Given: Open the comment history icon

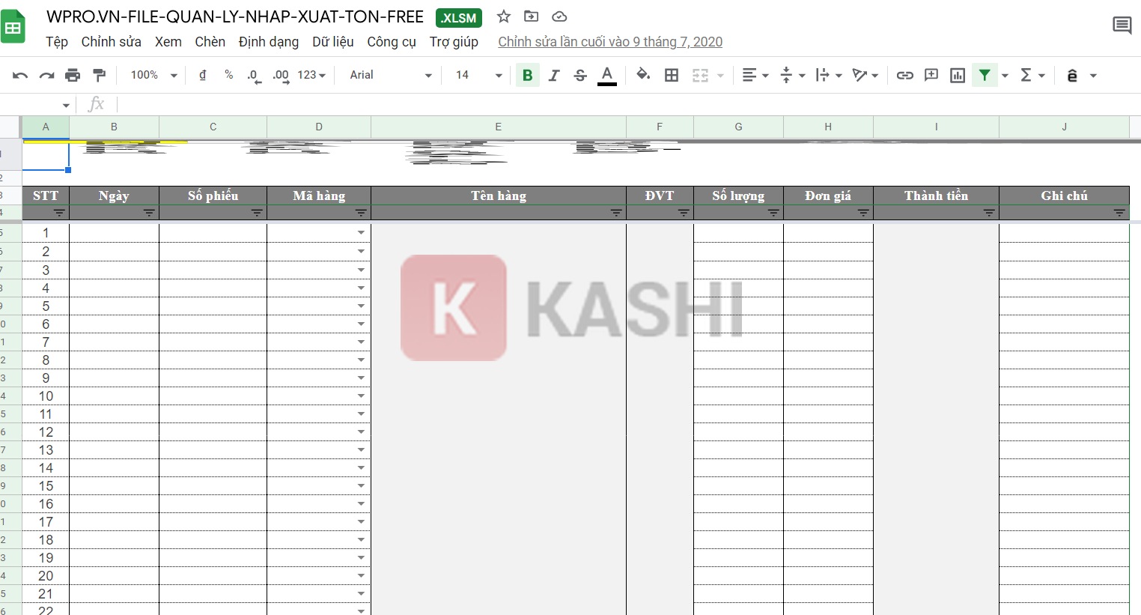Looking at the screenshot, I should pyautogui.click(x=1122, y=25).
